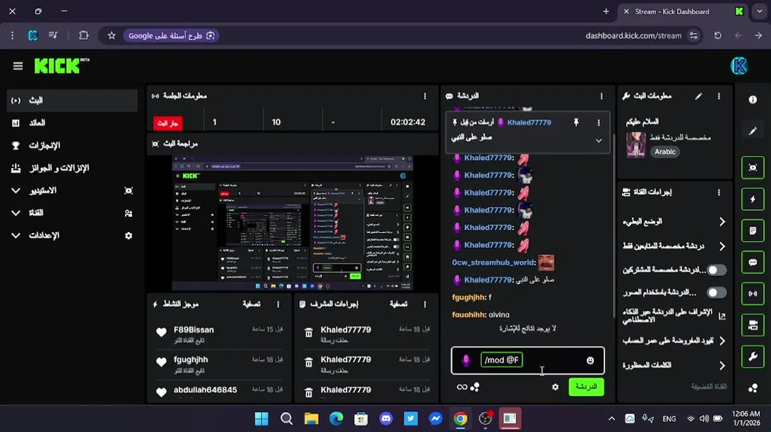Toggle stream info wrench widget icon
The height and width of the screenshot is (432, 771).
coord(752,357)
